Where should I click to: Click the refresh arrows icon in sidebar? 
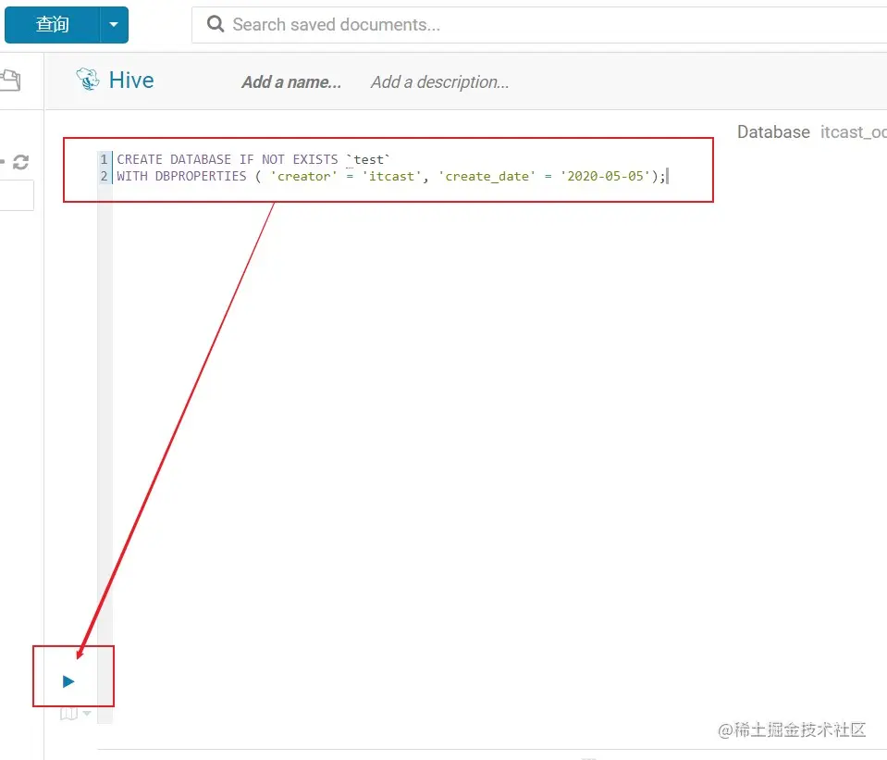point(21,163)
